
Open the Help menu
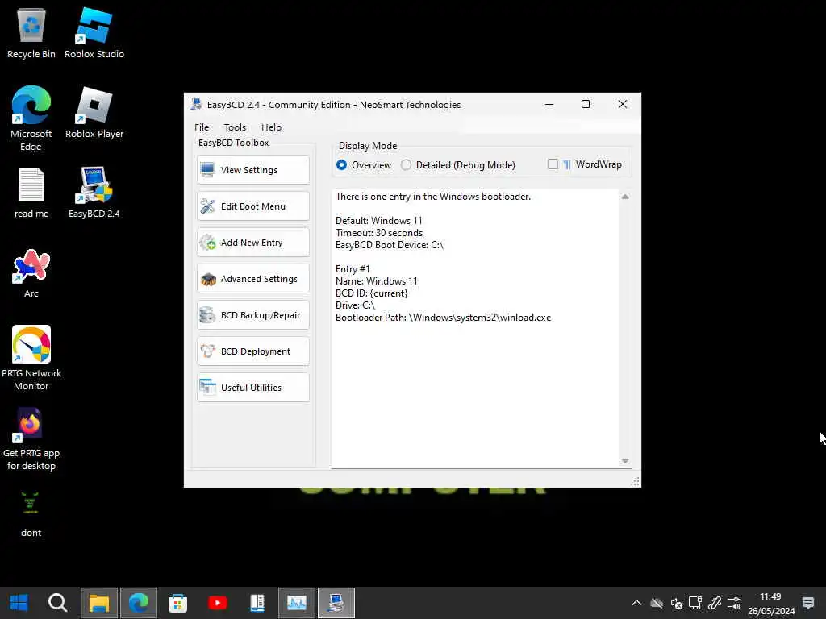pyautogui.click(x=271, y=127)
